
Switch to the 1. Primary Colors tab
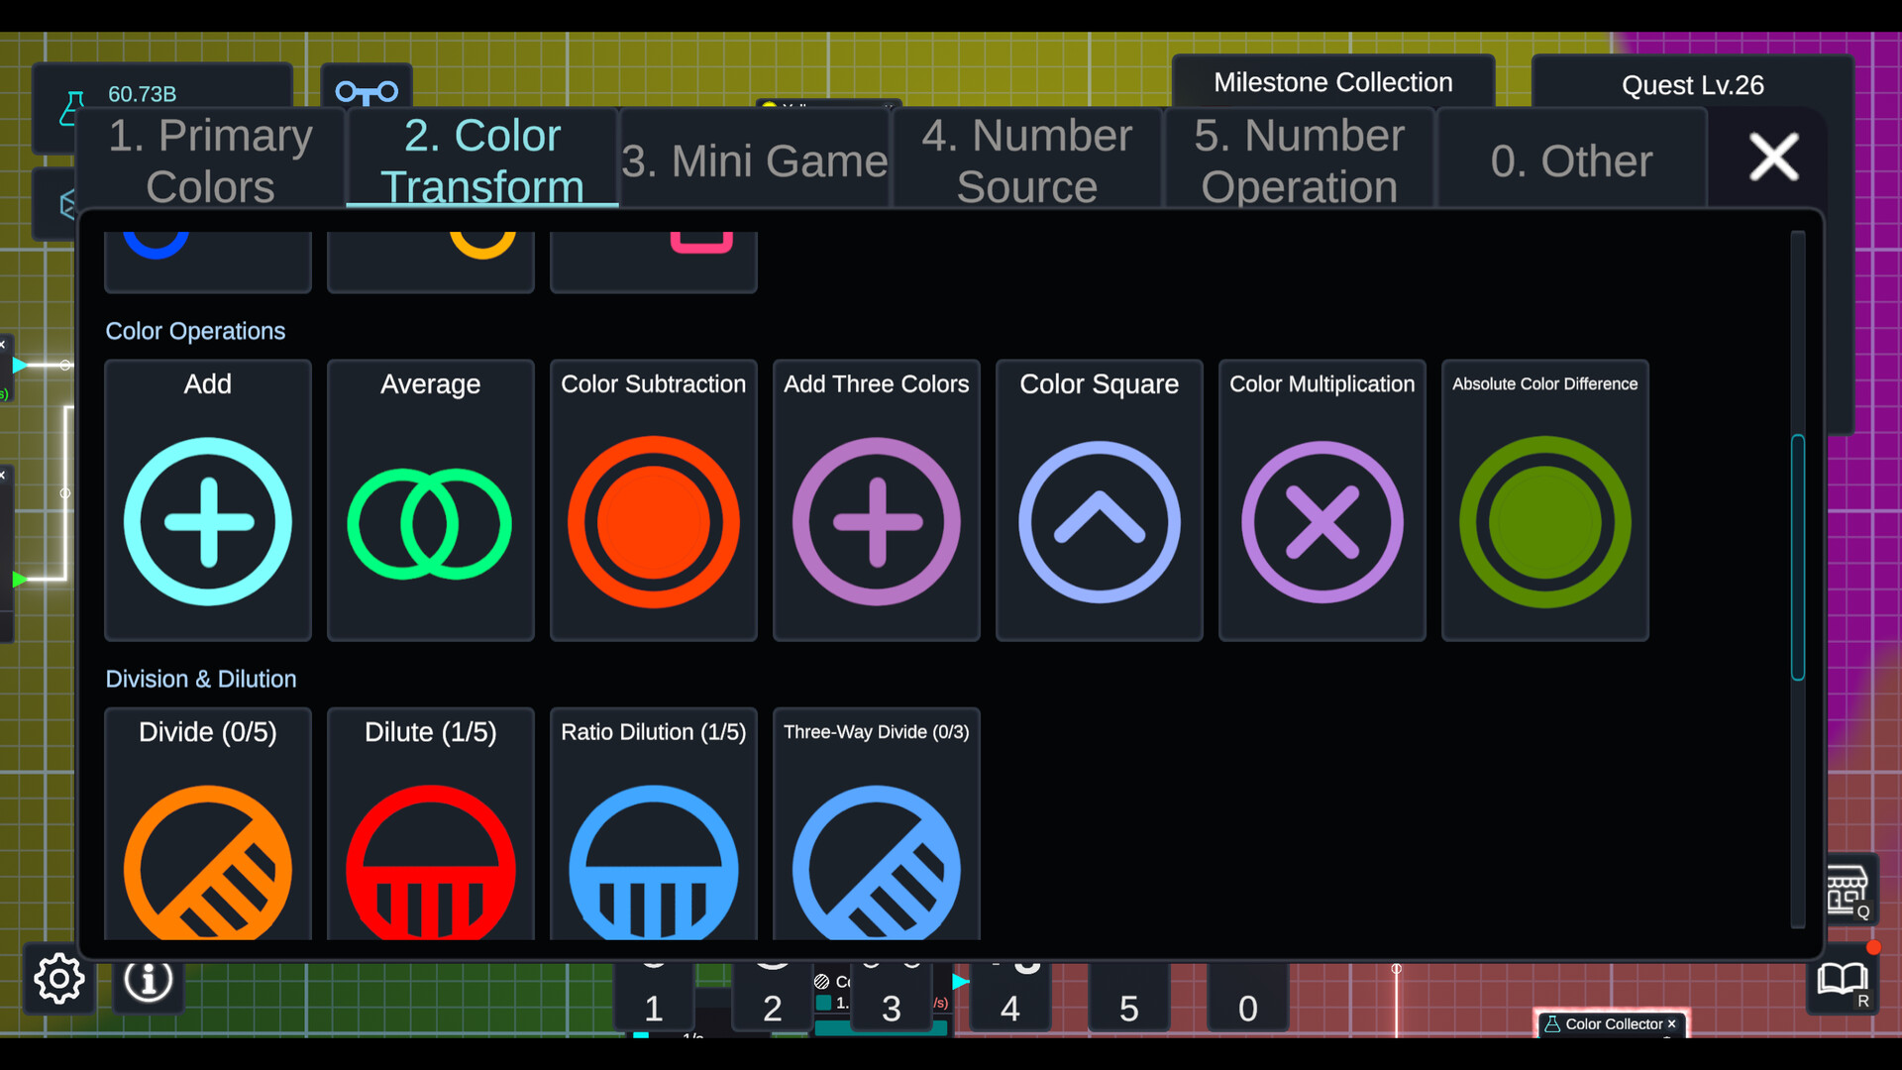(210, 160)
